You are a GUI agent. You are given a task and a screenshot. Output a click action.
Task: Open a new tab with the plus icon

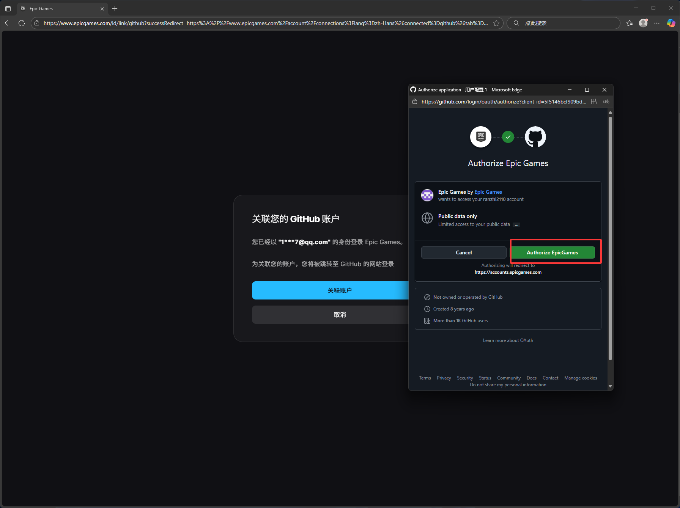click(115, 8)
